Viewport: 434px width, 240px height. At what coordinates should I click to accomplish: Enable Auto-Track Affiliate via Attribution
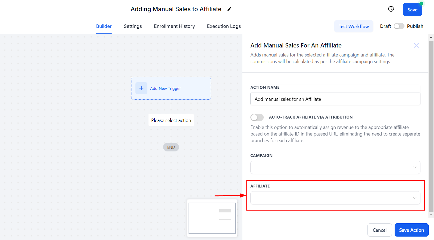tap(257, 117)
